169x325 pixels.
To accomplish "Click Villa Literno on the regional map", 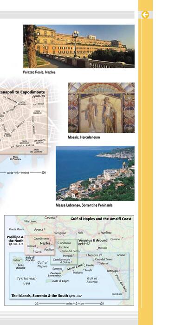I will coord(31,221).
